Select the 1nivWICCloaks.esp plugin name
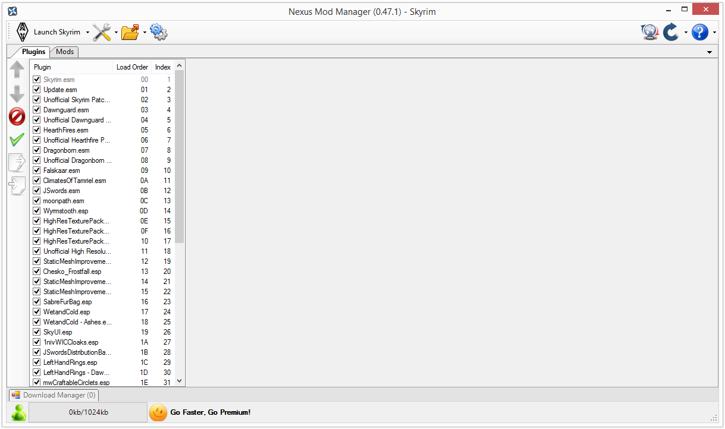The height and width of the screenshot is (429, 725). pos(71,342)
